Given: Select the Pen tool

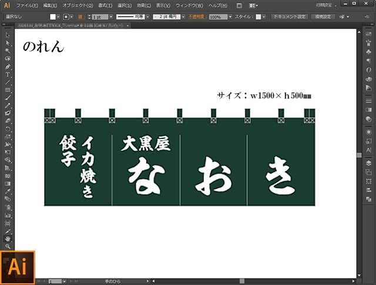Looking at the screenshot, I should (8, 67).
